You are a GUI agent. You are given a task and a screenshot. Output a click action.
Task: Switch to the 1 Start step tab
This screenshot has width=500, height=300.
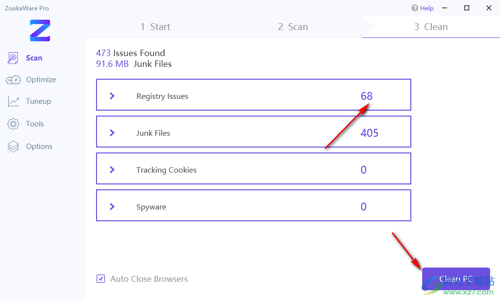pos(155,27)
